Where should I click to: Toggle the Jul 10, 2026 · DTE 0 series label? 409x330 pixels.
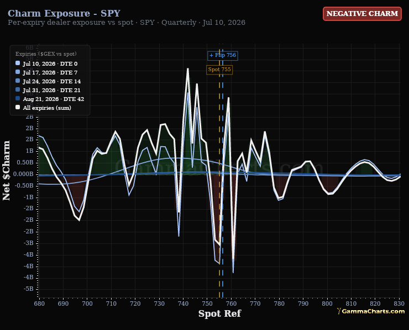[50, 64]
